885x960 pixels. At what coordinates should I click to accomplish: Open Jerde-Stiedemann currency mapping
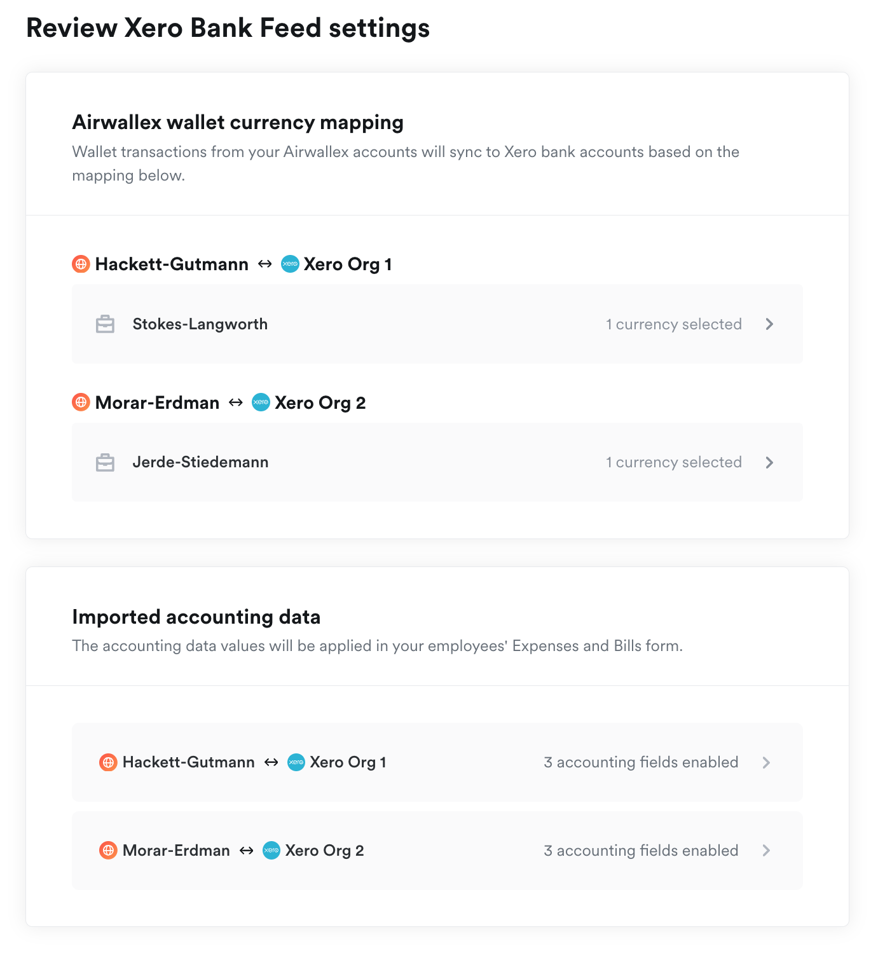[437, 462]
